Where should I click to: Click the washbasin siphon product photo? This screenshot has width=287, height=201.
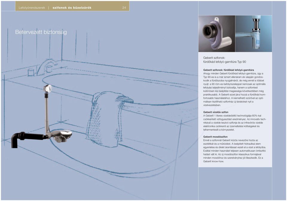click(x=254, y=34)
